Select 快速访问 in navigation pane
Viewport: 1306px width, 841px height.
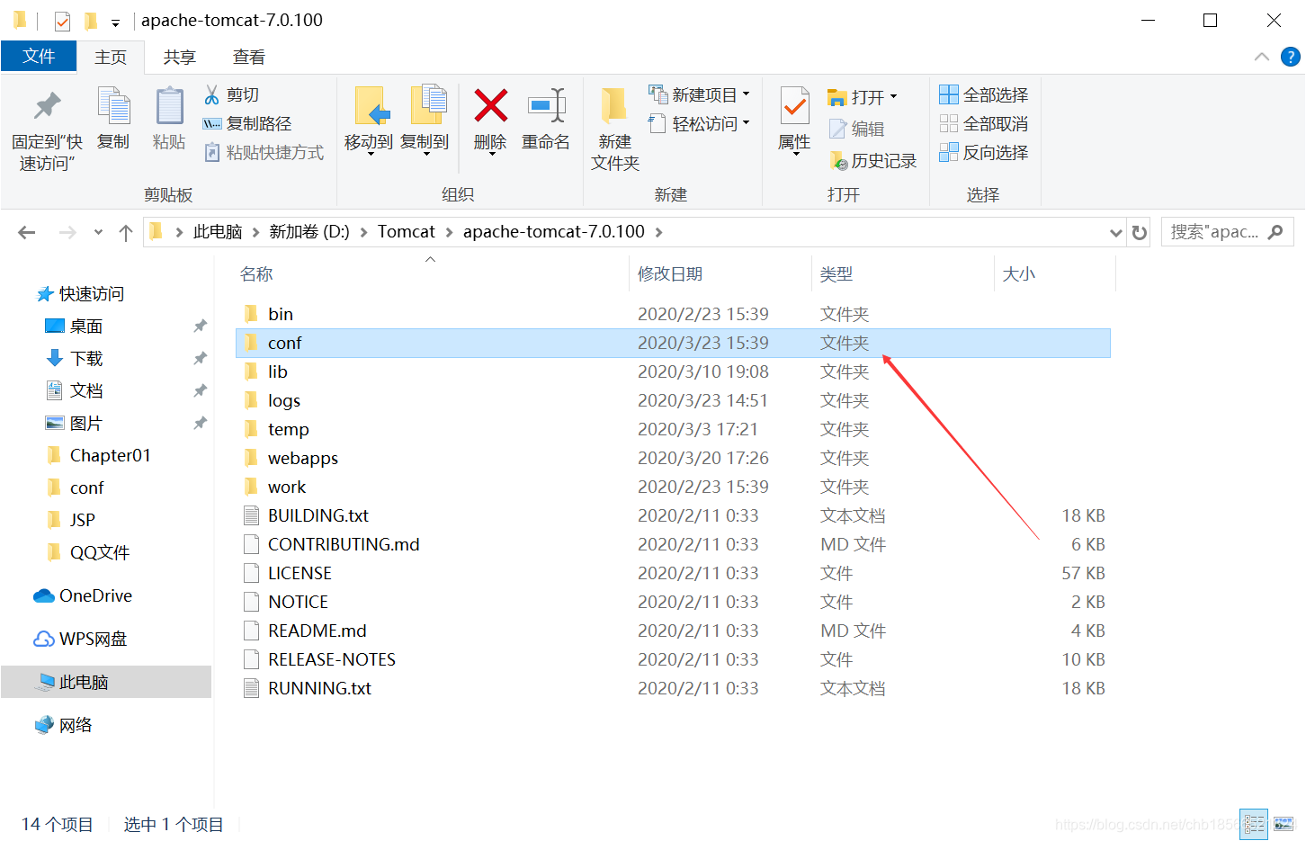(81, 293)
